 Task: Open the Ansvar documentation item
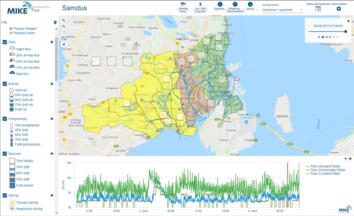pos(250,5)
